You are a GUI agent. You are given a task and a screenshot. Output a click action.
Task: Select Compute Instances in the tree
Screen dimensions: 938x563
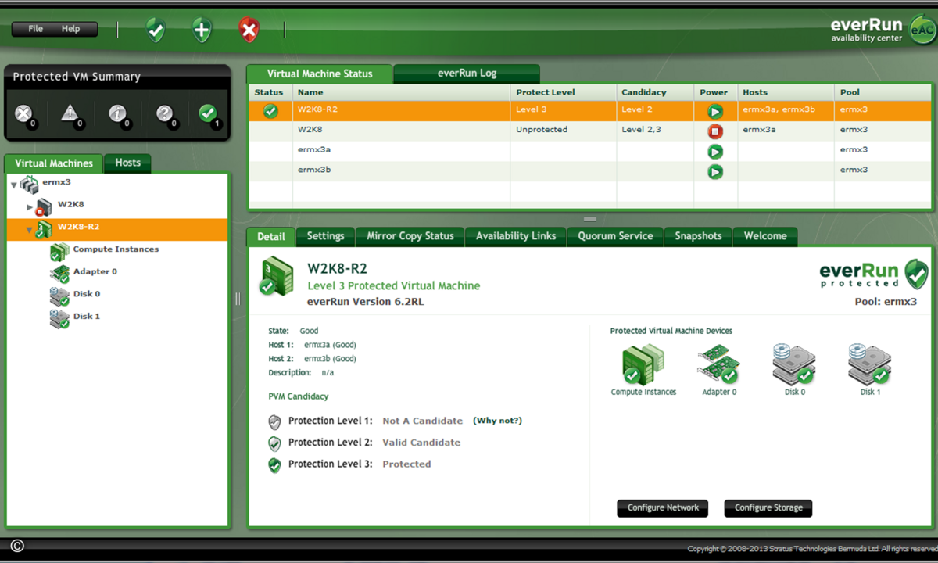(x=116, y=249)
